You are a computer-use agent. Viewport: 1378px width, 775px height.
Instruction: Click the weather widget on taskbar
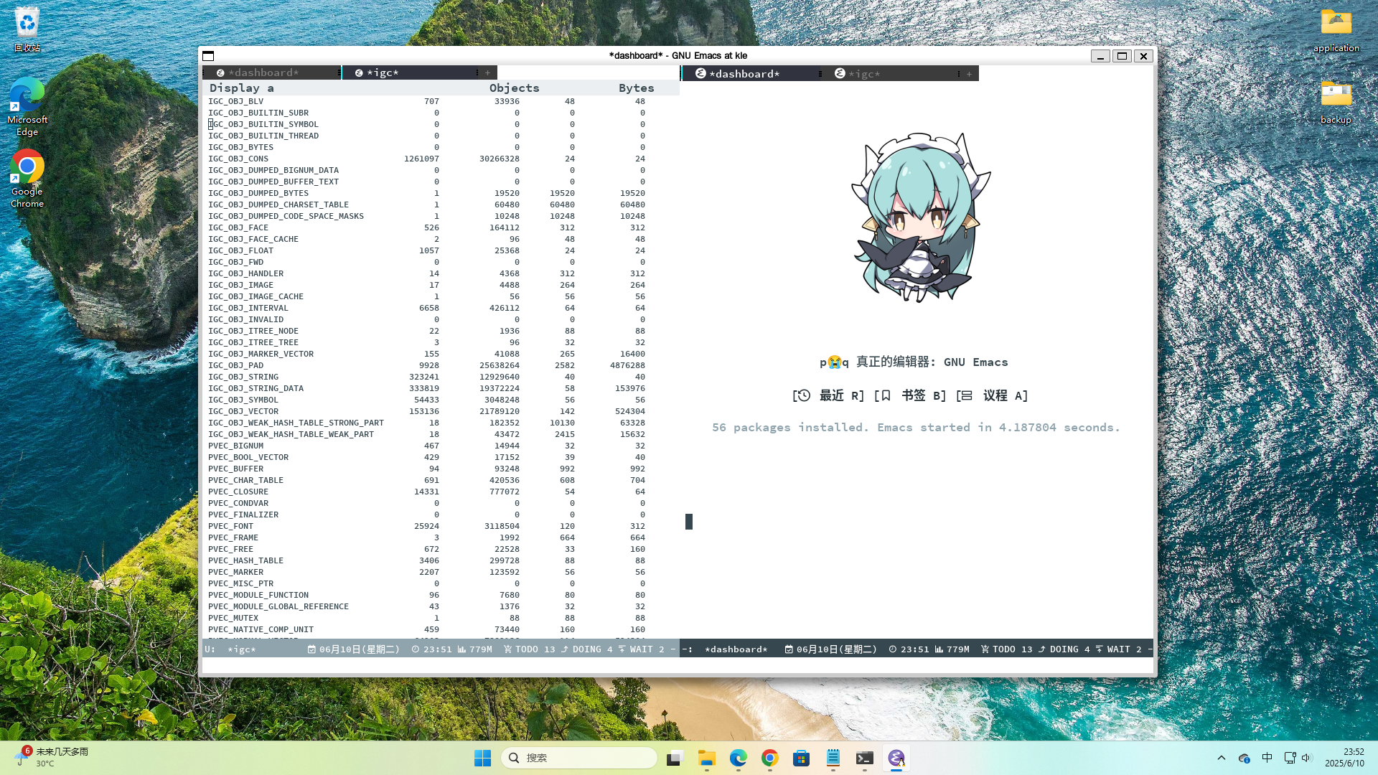[52, 757]
